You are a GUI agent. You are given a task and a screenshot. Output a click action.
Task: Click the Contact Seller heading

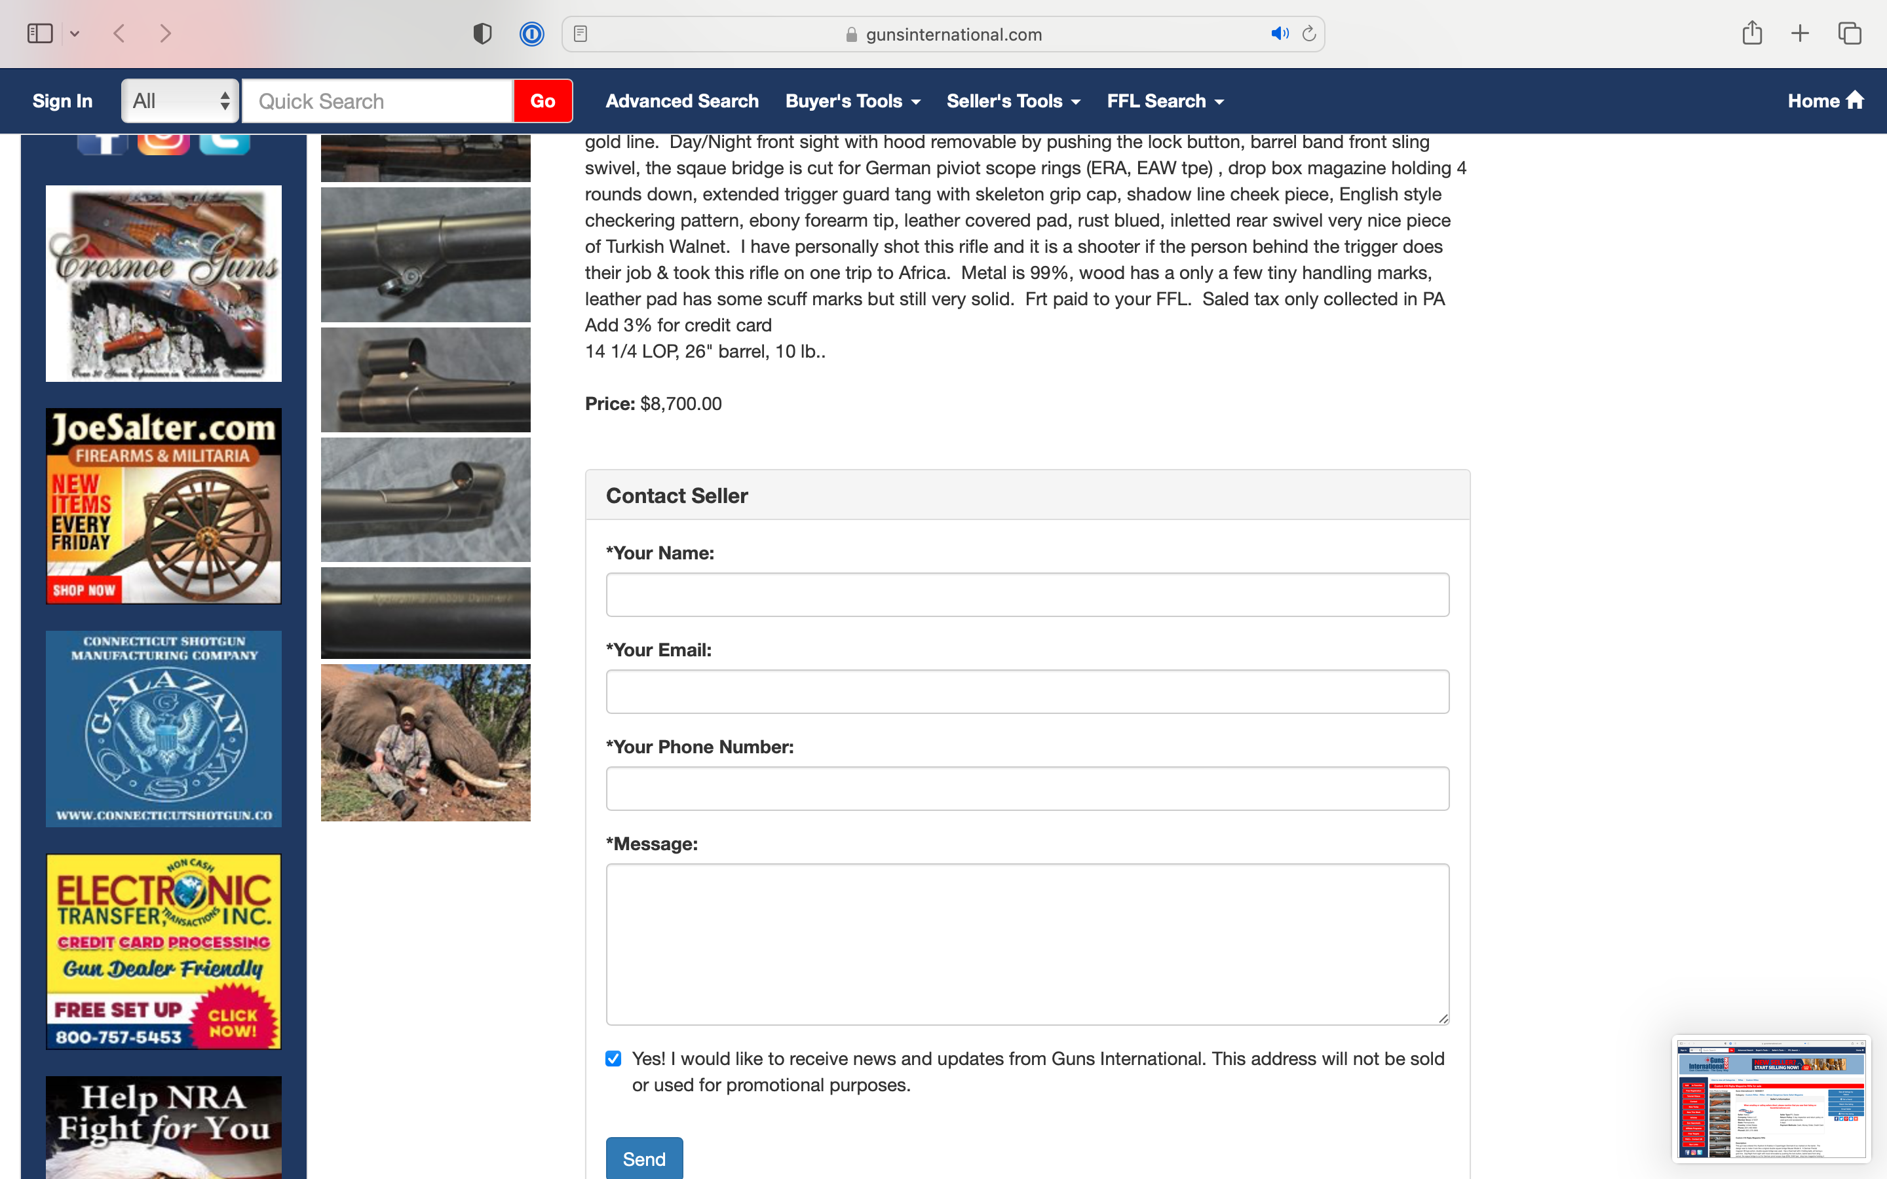677,495
